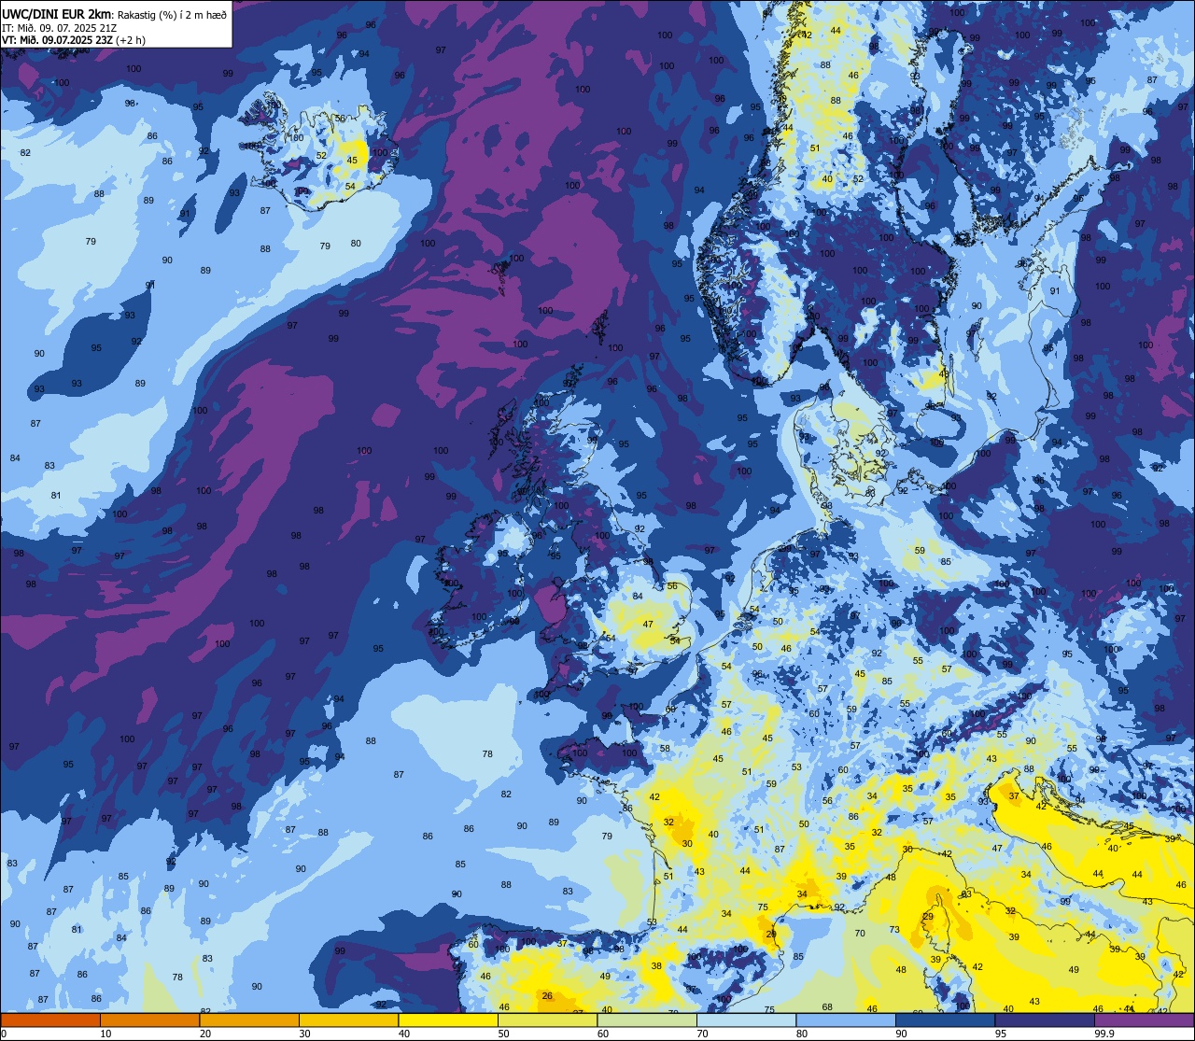Select the 0–10 % legend color segment
Screen dimensions: 1195x1041
50,1020
